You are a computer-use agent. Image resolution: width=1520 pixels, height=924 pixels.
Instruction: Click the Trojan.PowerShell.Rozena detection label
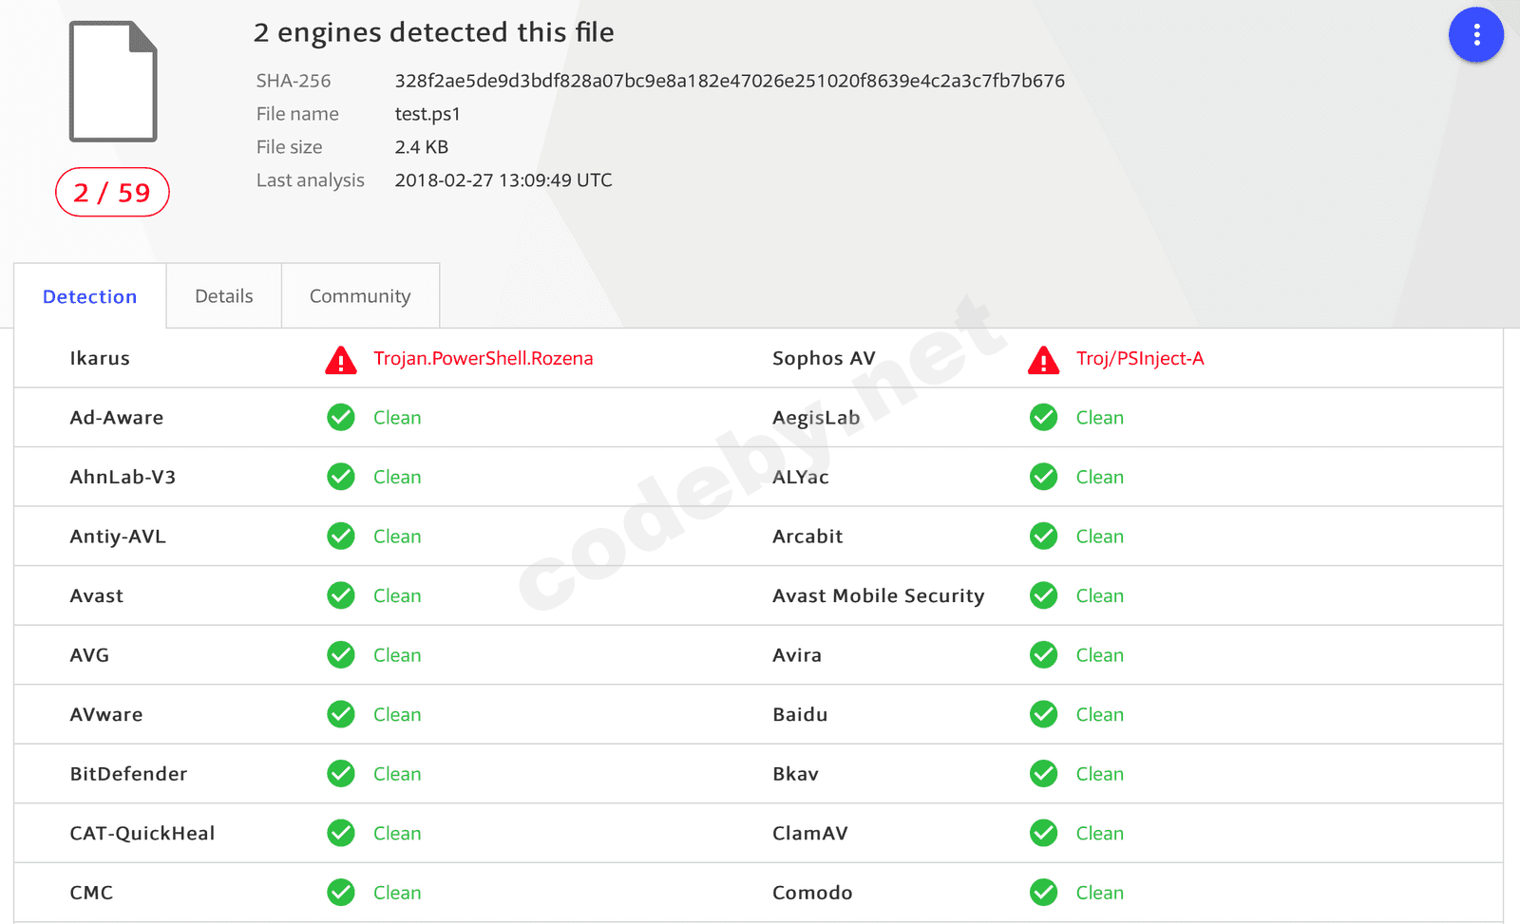pyautogui.click(x=484, y=358)
